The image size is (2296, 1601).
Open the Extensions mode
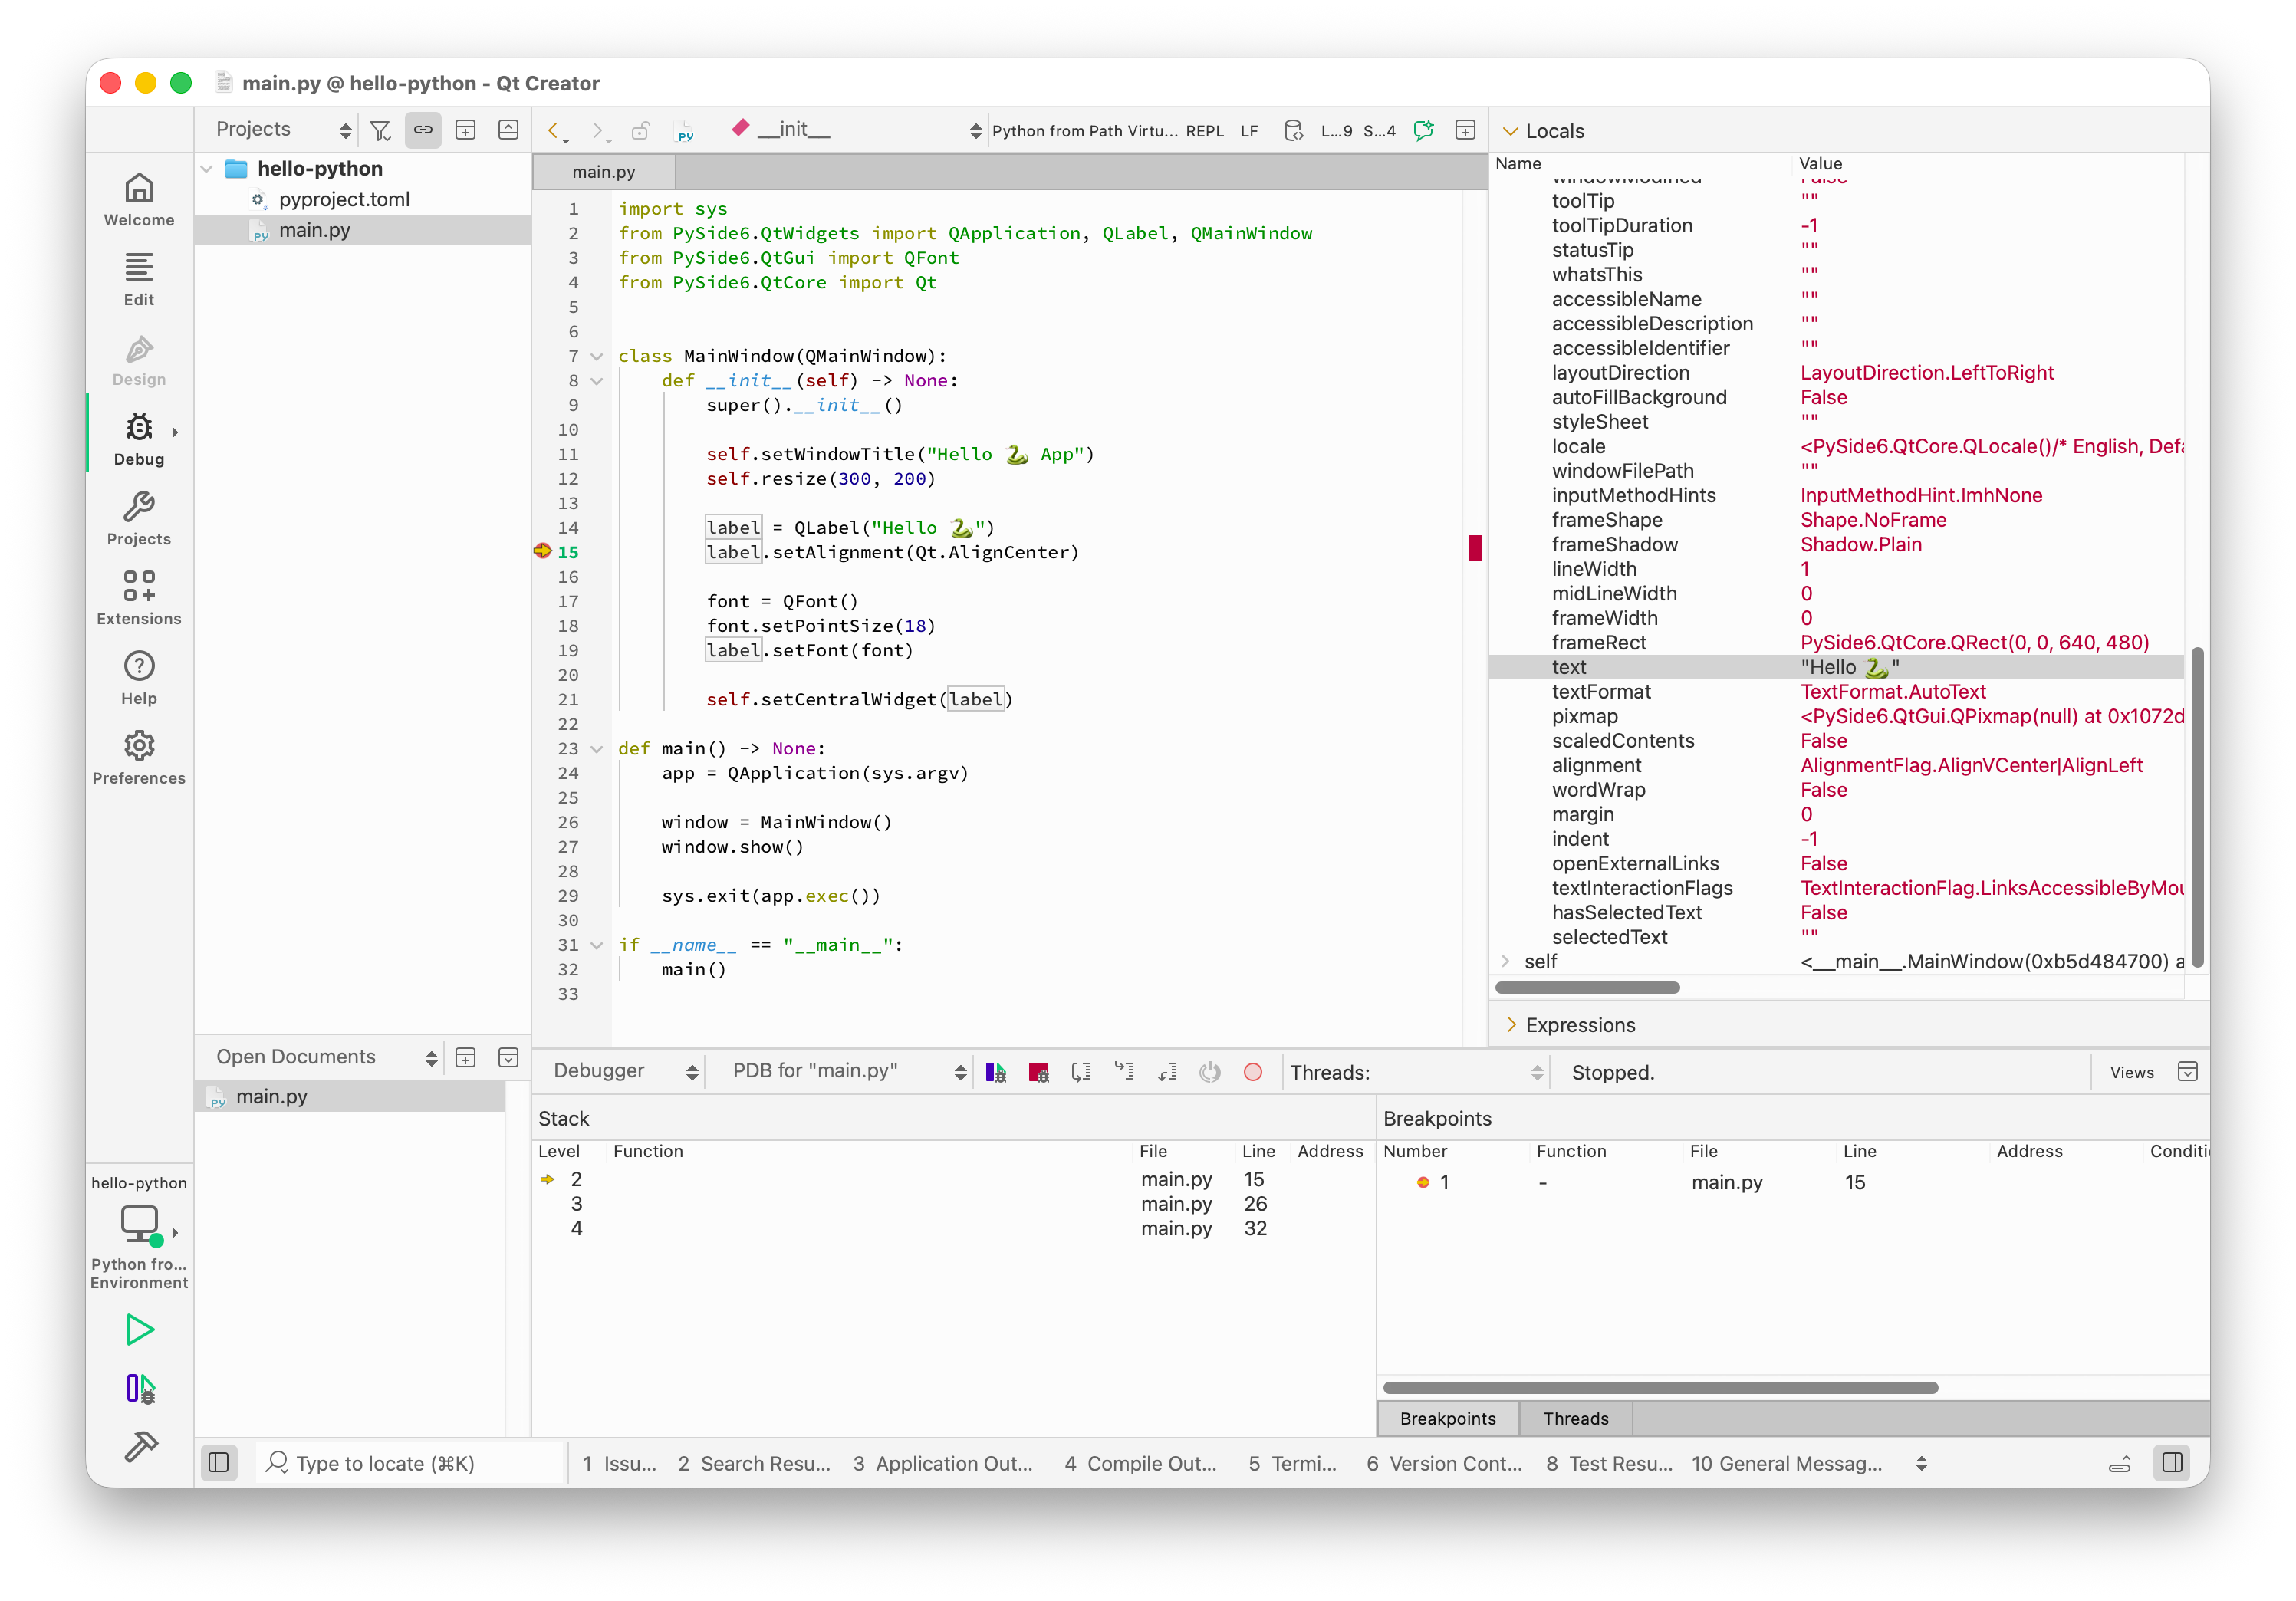139,599
